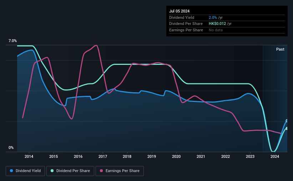The height and width of the screenshot is (181, 293).
Task: Click the 2020 x-axis label
Action: 176,156
